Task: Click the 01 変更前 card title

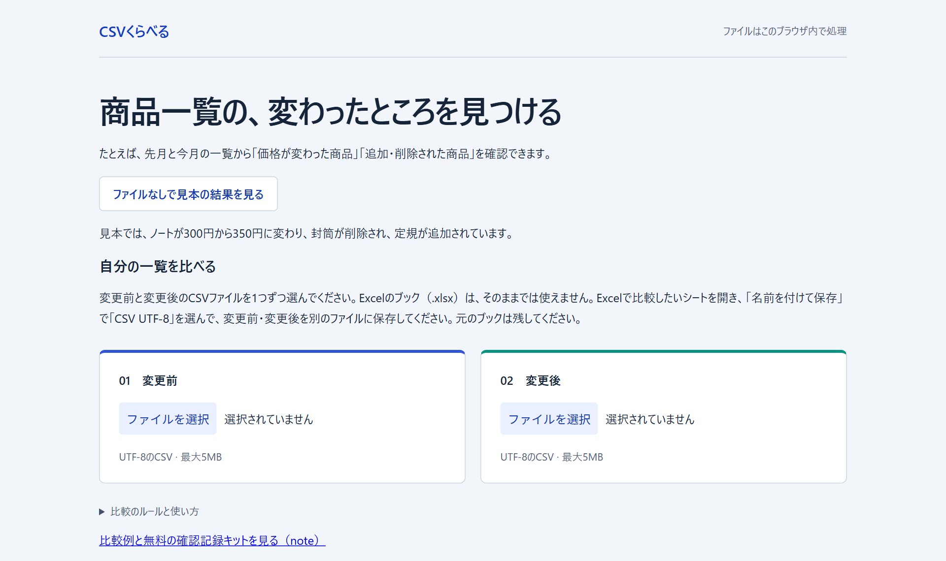Action: click(148, 380)
